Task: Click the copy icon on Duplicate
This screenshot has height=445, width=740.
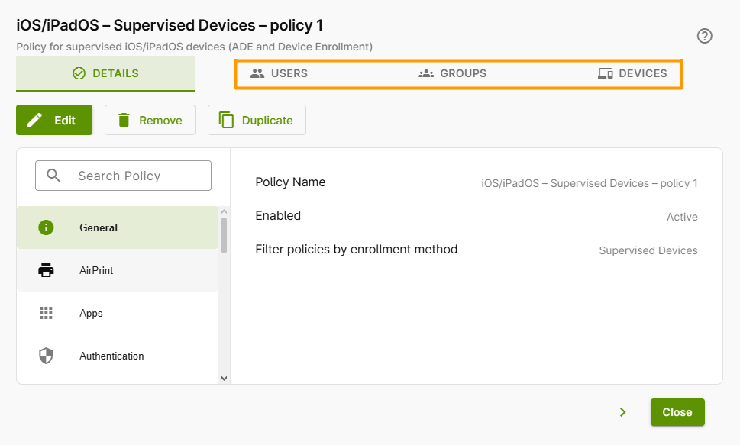Action: 226,120
